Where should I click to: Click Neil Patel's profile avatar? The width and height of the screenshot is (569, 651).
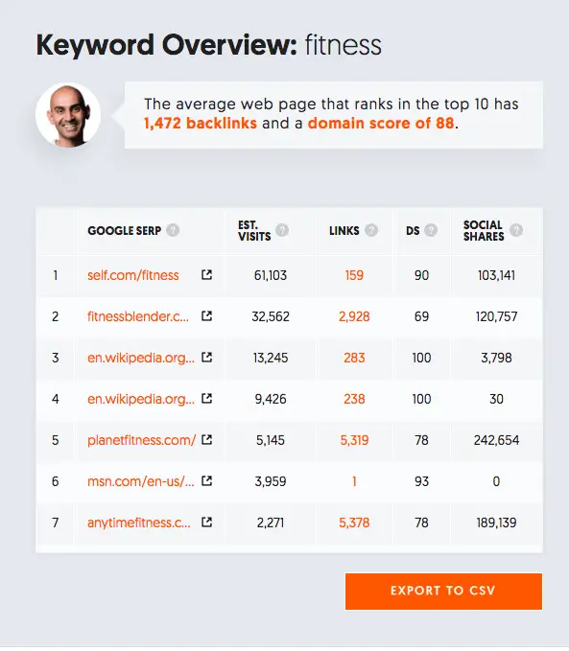pos(68,115)
